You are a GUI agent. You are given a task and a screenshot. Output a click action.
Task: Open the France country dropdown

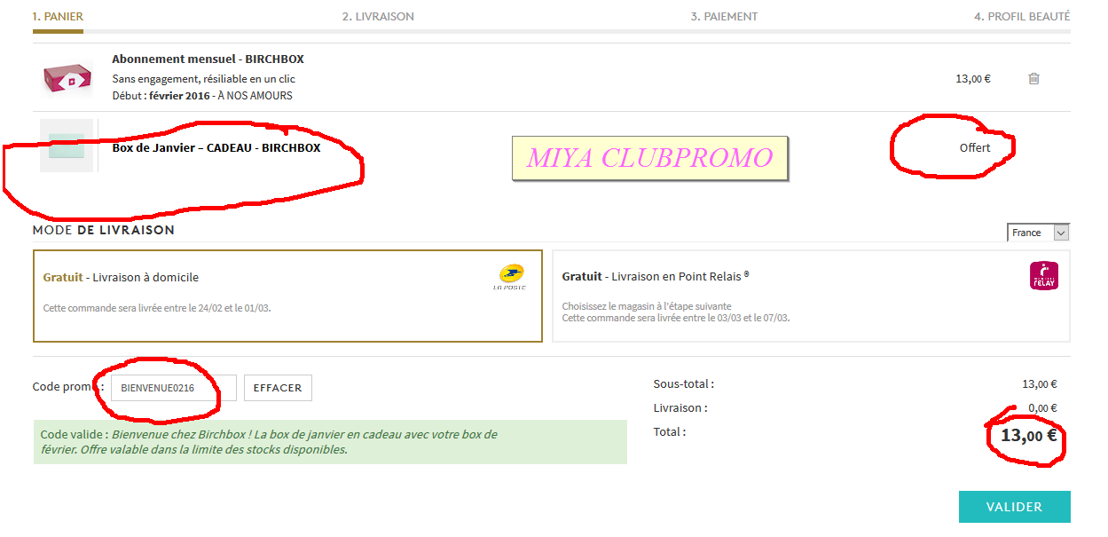click(1037, 232)
